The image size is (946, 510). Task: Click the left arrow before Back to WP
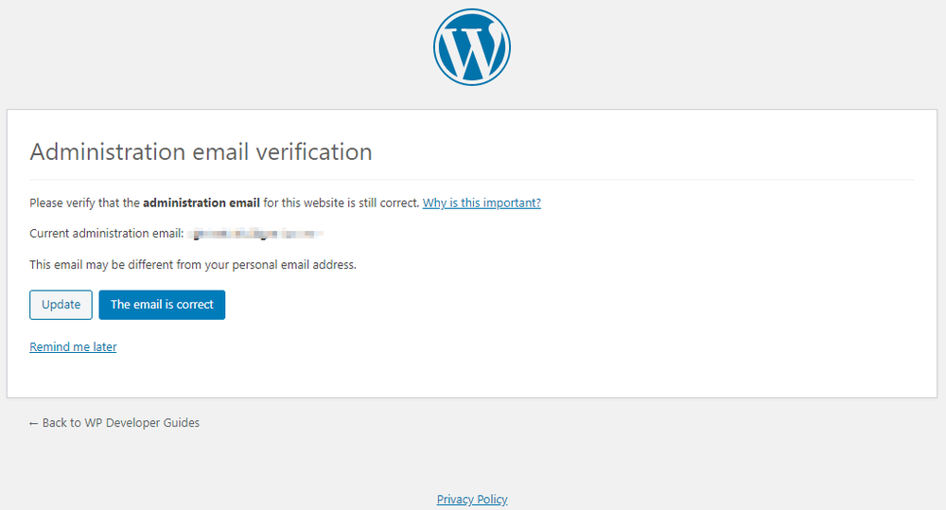[33, 424]
